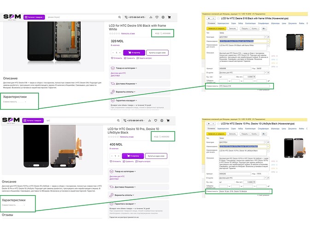The width and height of the screenshot is (318, 228).
Task: Open Документы tab in Desire 10 Pro 1C window
Action: (x=292, y=129)
